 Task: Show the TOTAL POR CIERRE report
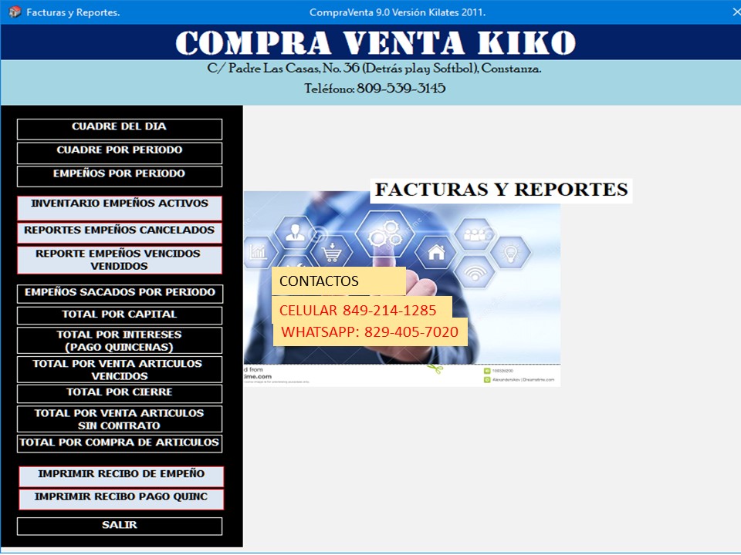pyautogui.click(x=120, y=393)
